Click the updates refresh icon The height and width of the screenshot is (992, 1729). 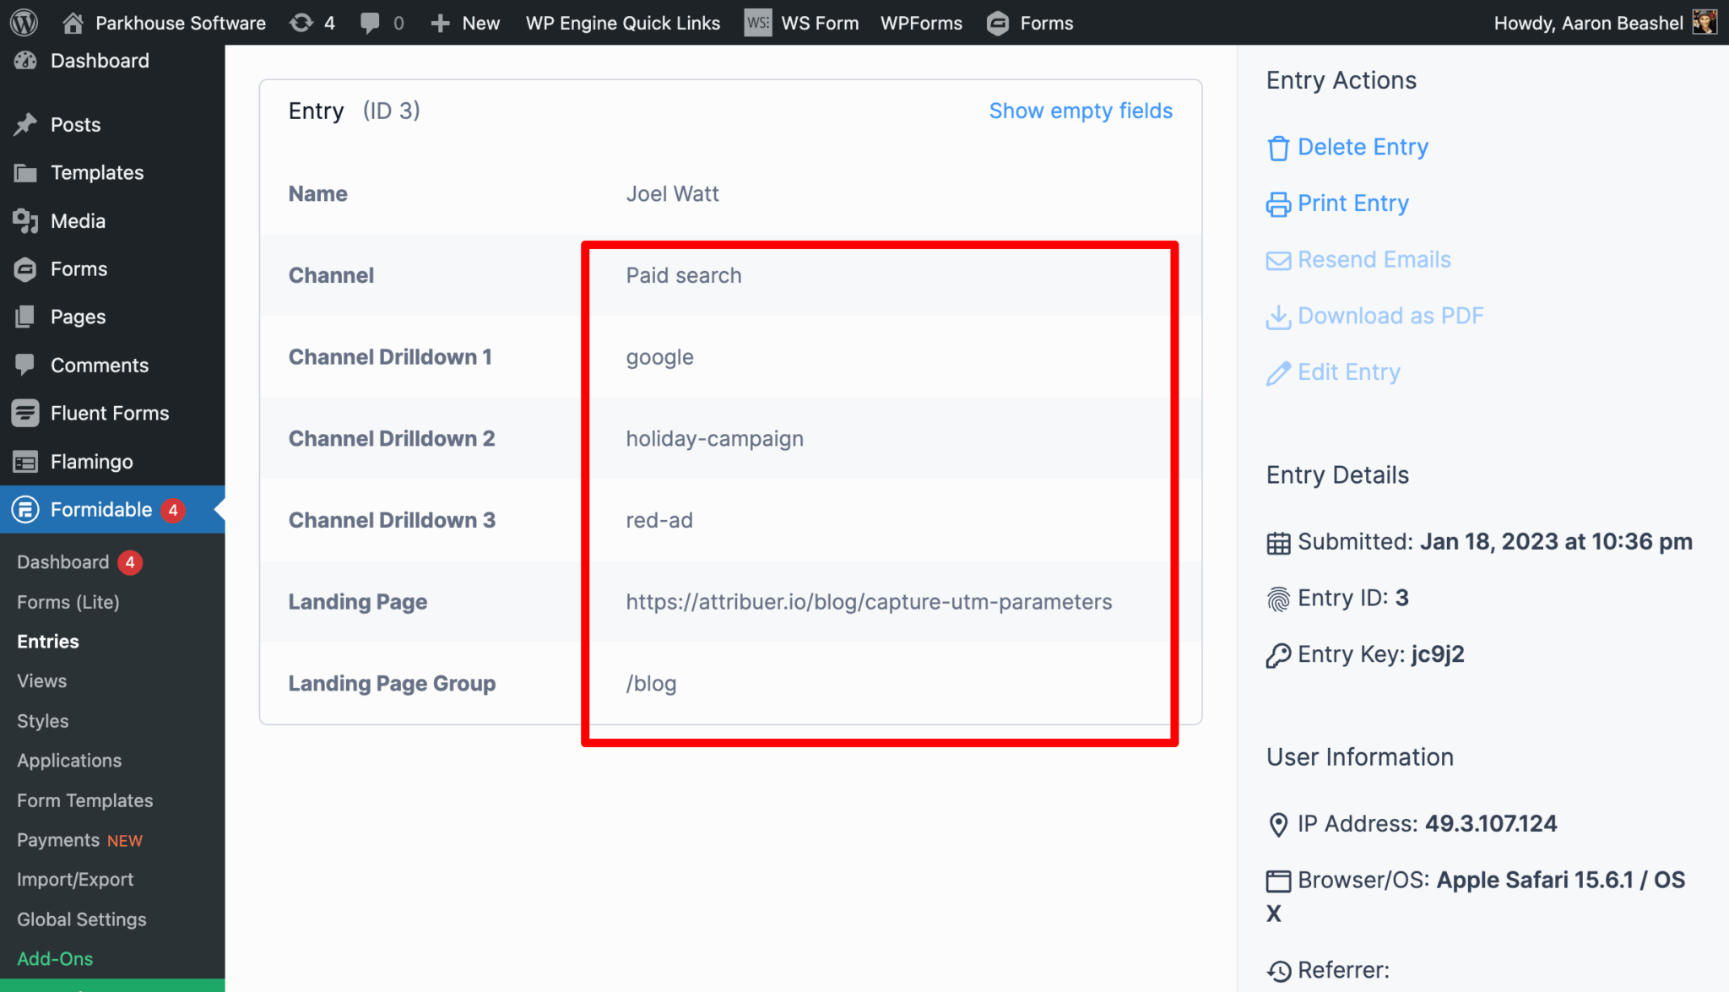point(301,23)
